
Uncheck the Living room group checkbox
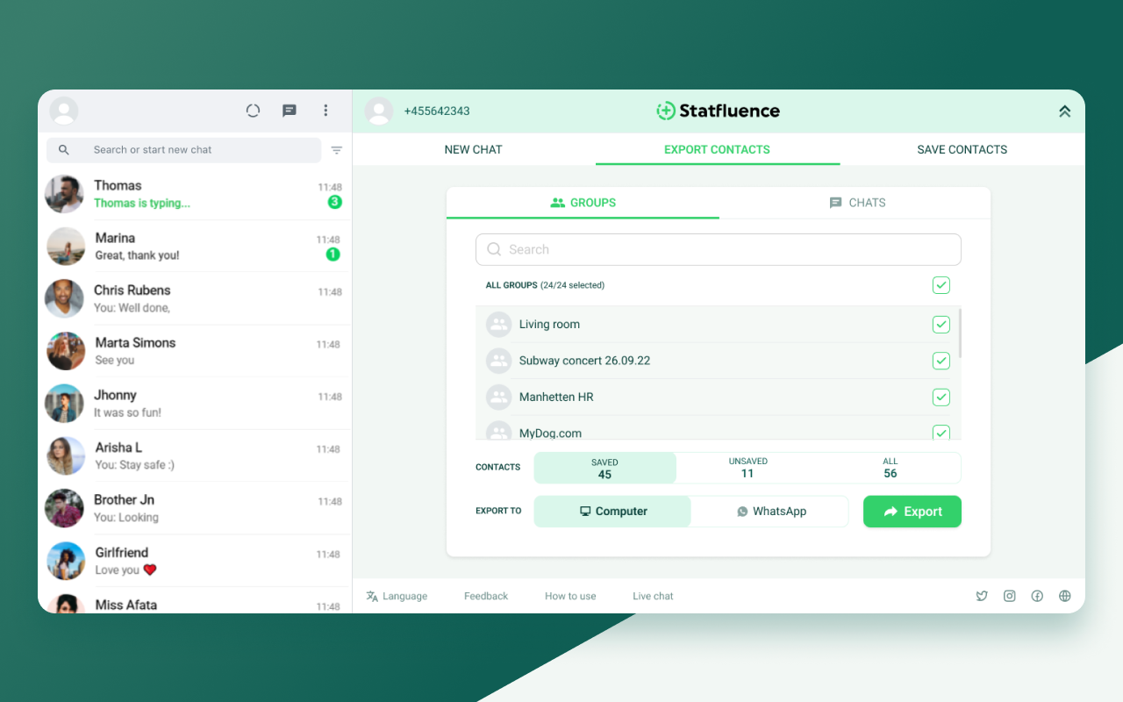(x=941, y=325)
